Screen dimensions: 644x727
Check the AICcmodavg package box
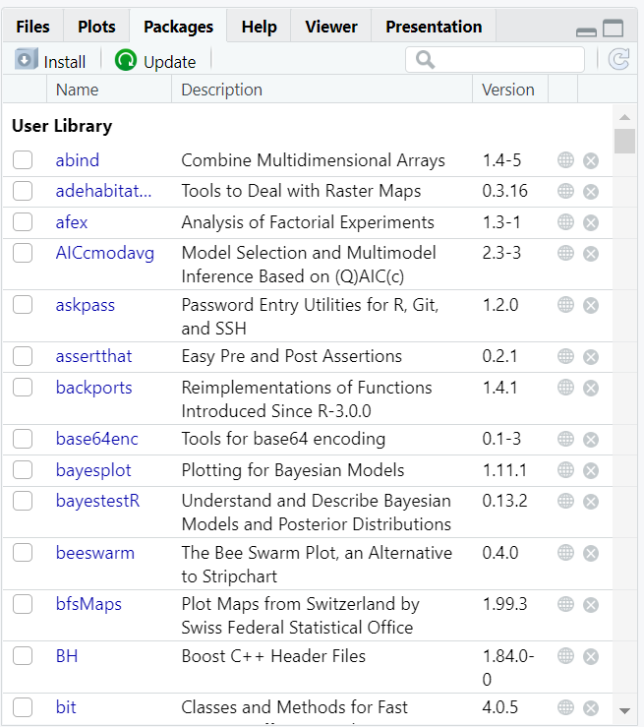click(x=23, y=253)
